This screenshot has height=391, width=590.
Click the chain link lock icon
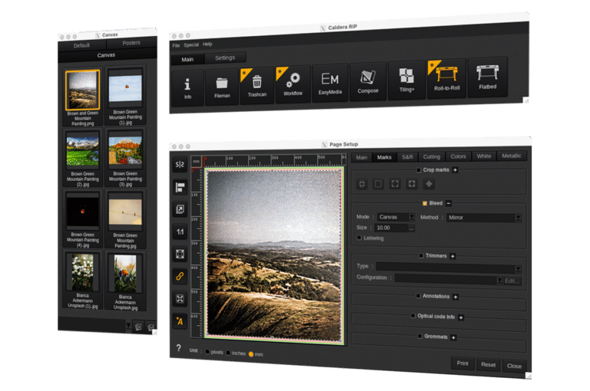pyautogui.click(x=180, y=275)
